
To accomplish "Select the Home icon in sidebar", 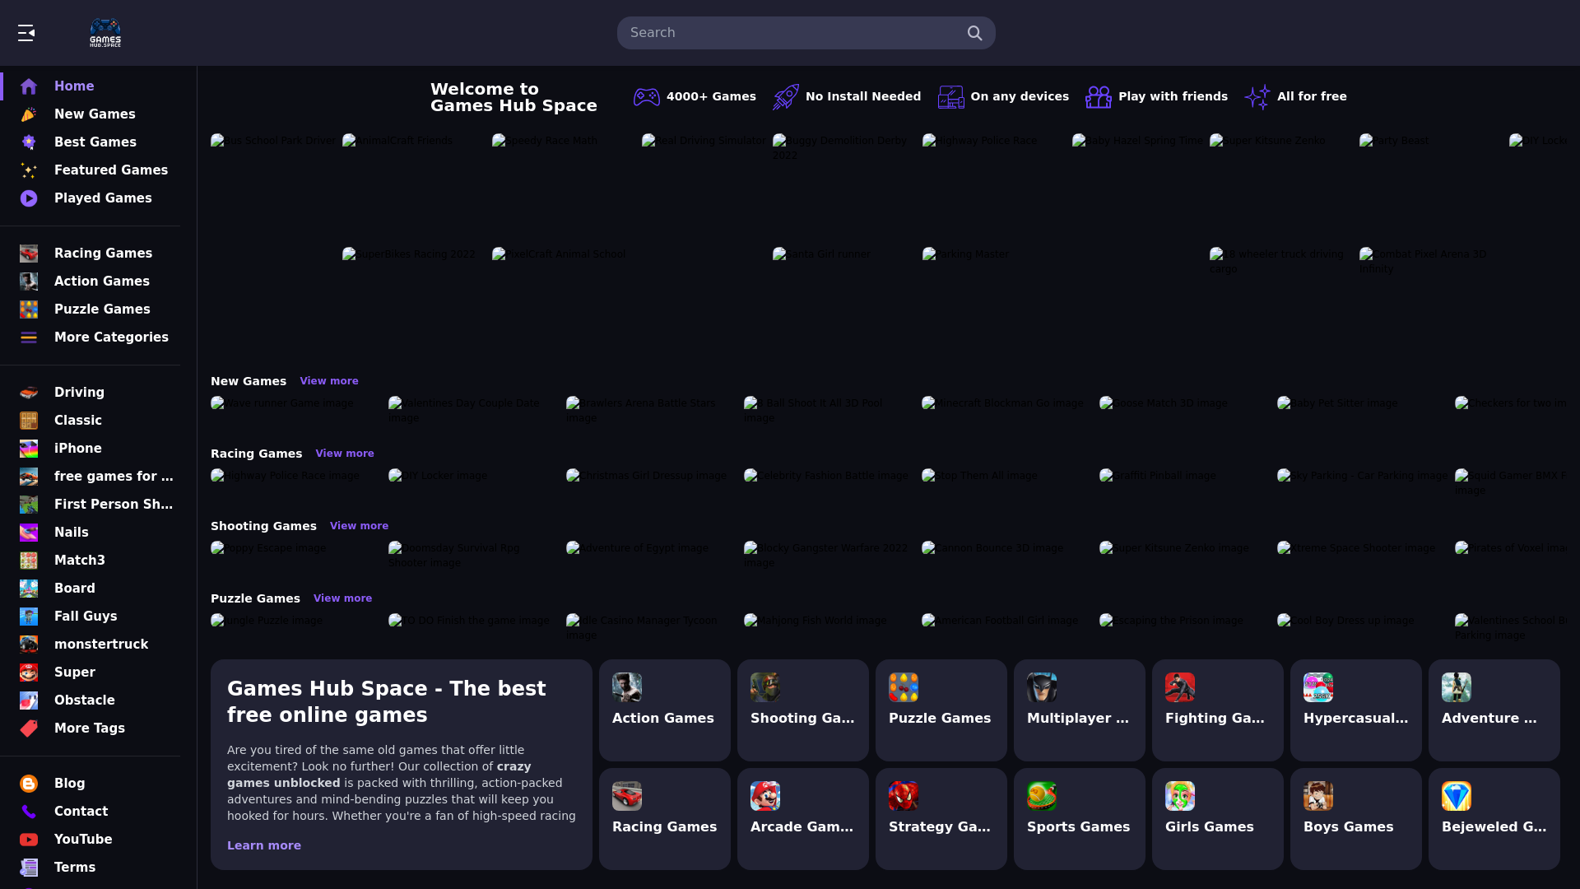I will coord(29,86).
